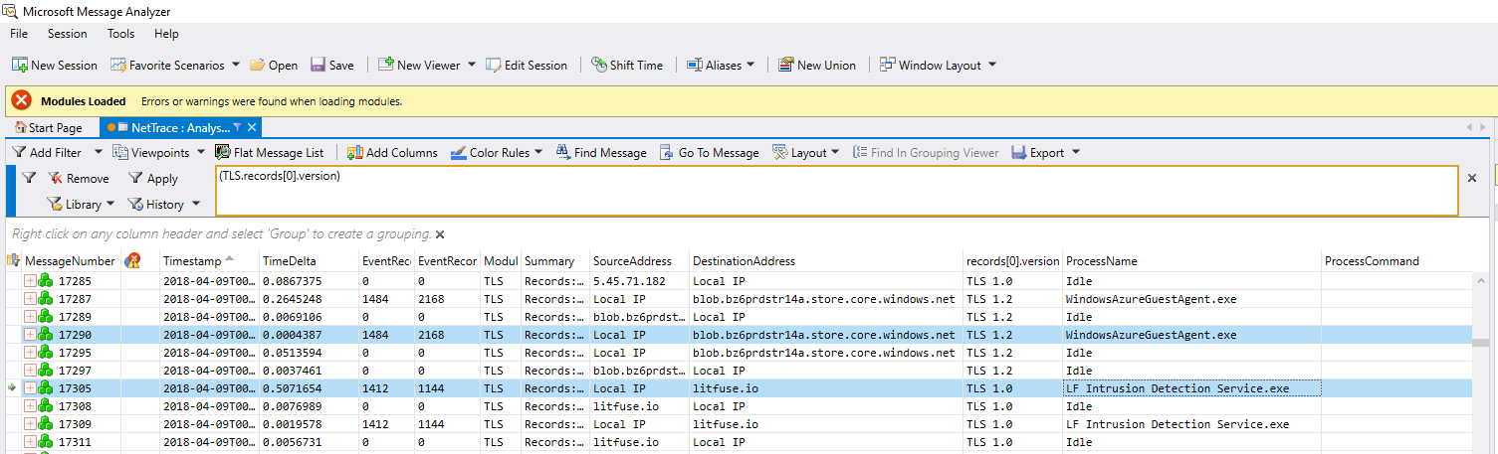Click Add Filter
Viewport: 1498px width, 454px height.
[47, 152]
